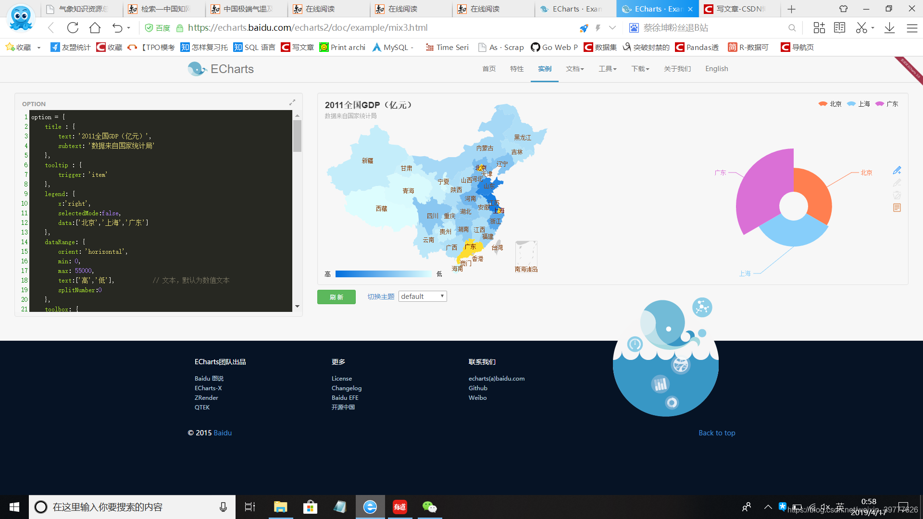Open the Github footer link
Screen dimensions: 923x519
pos(478,388)
